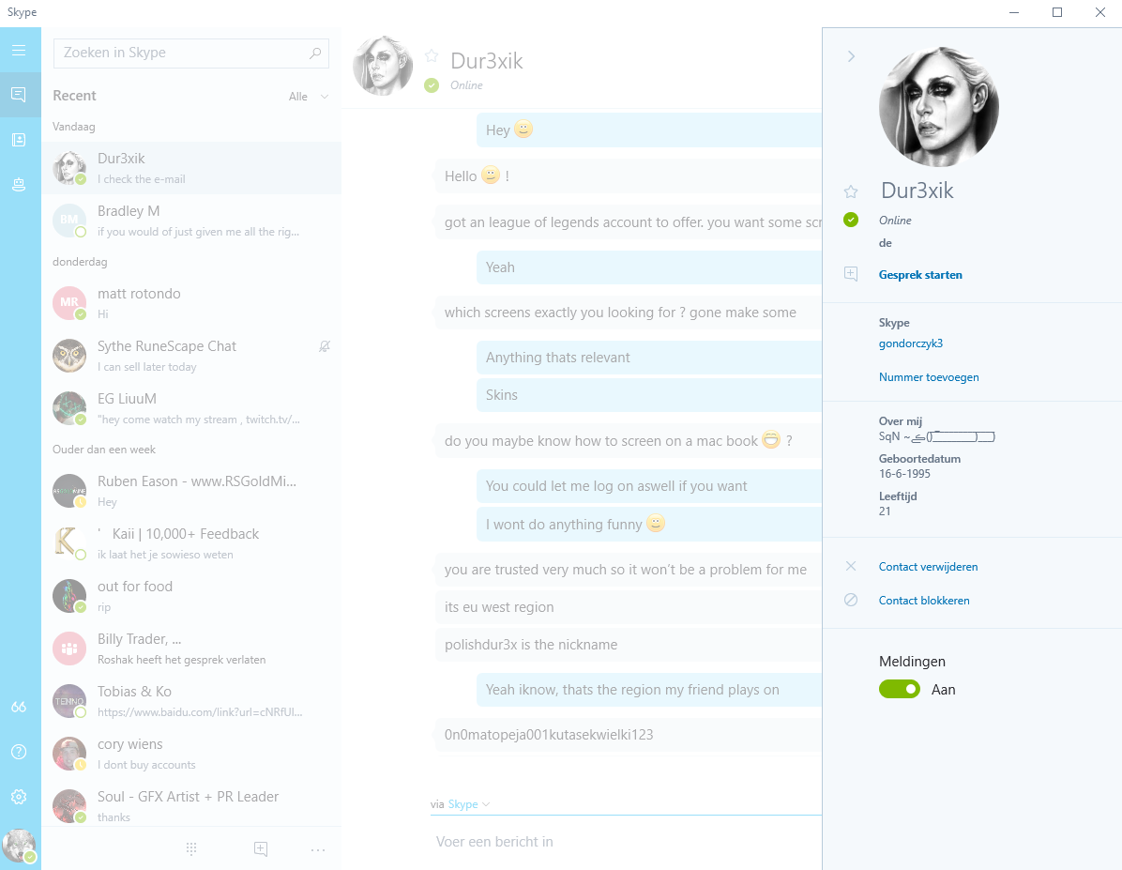Open the Dur3xik conversation in the recent list
1122x870 pixels.
pos(191,168)
